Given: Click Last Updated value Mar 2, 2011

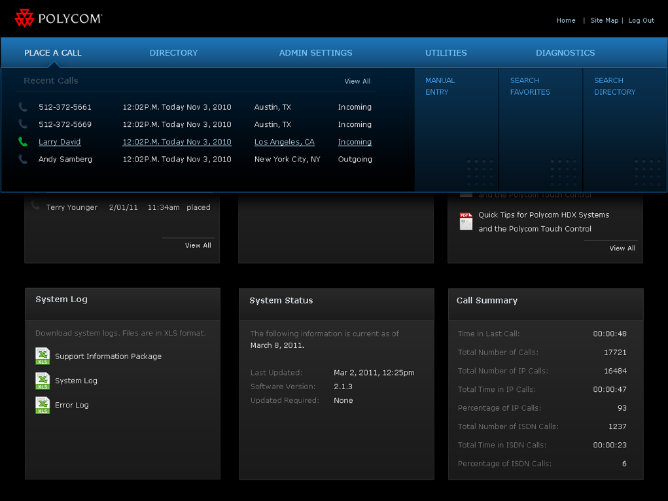Looking at the screenshot, I should click(x=374, y=373).
